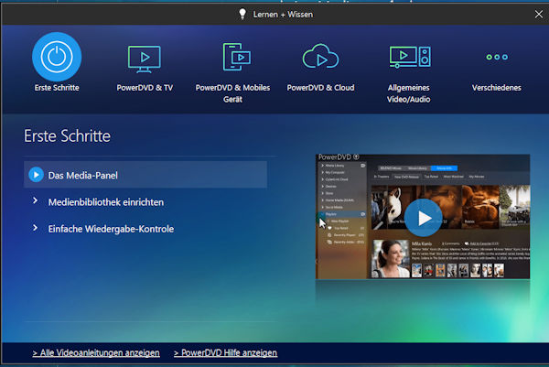Select the Das Media-Panel entry
549x367 pixels.
click(145, 175)
